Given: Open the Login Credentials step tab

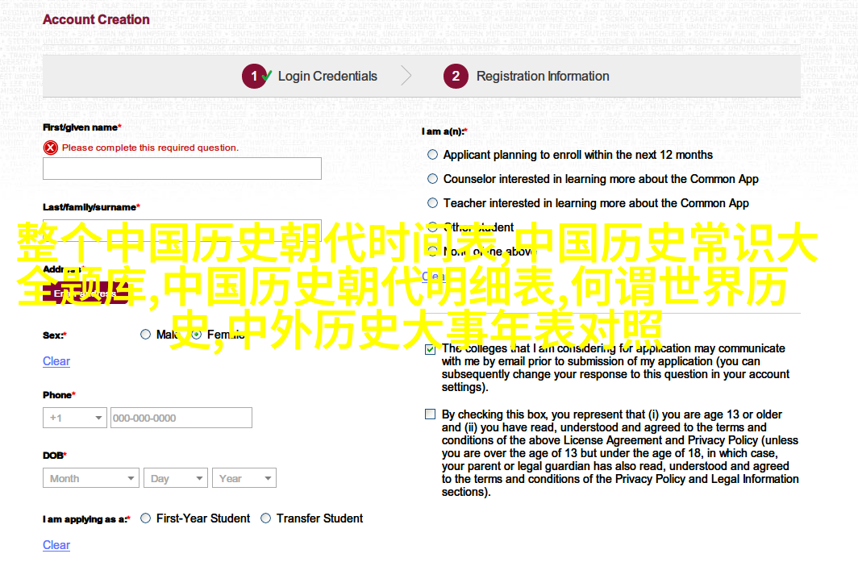Looking at the screenshot, I should coord(310,76).
